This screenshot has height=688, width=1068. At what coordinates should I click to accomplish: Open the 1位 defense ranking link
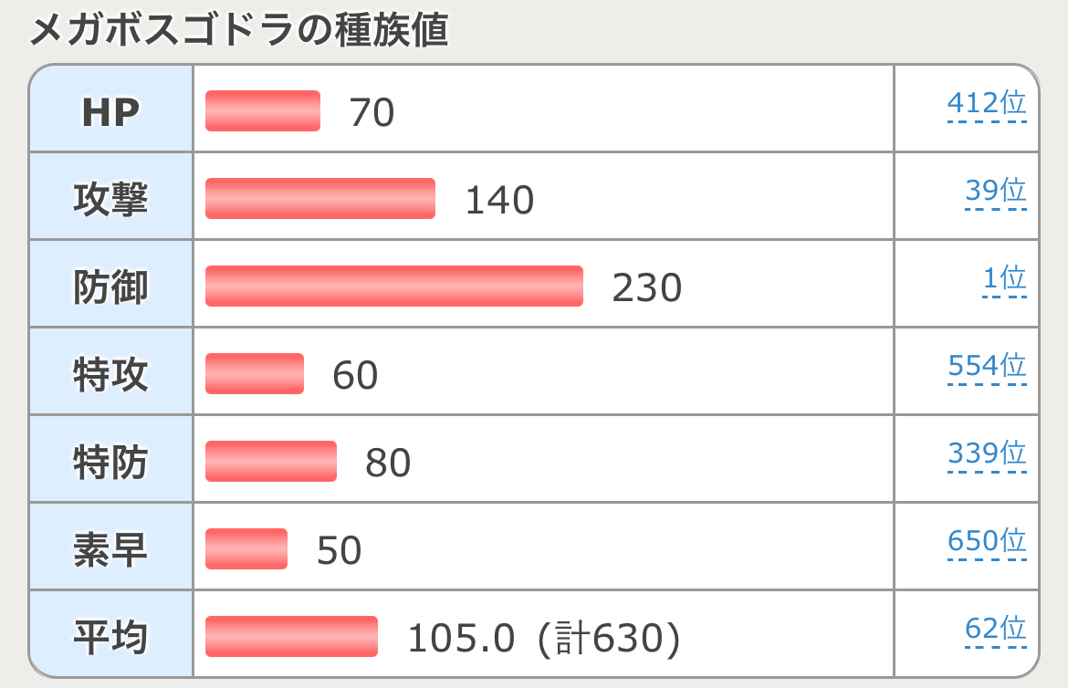1004,279
